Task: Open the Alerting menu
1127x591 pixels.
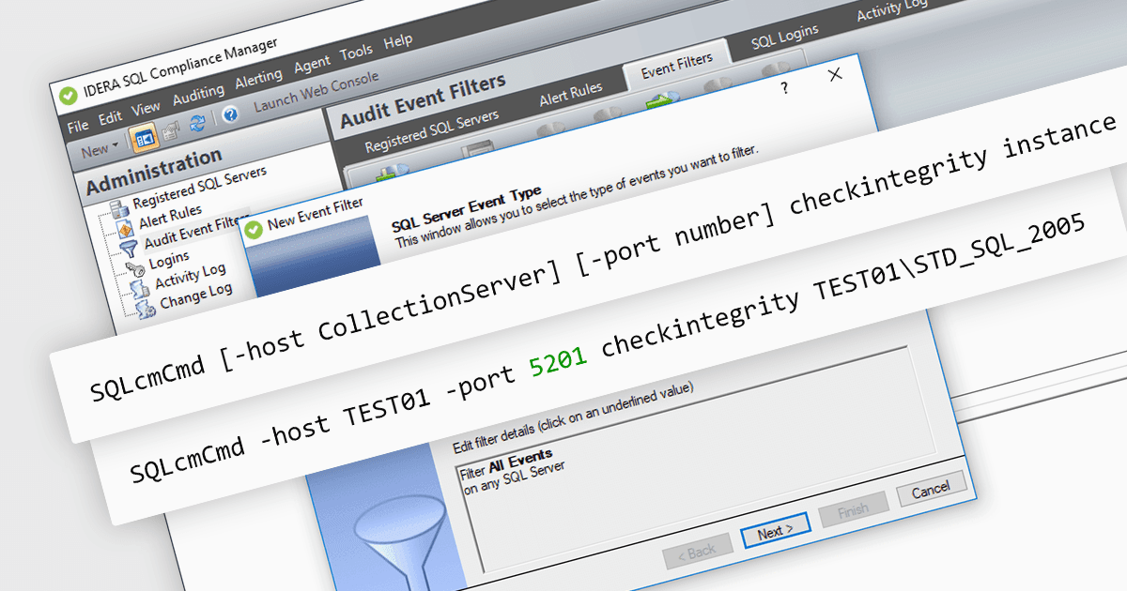Action: 258,79
